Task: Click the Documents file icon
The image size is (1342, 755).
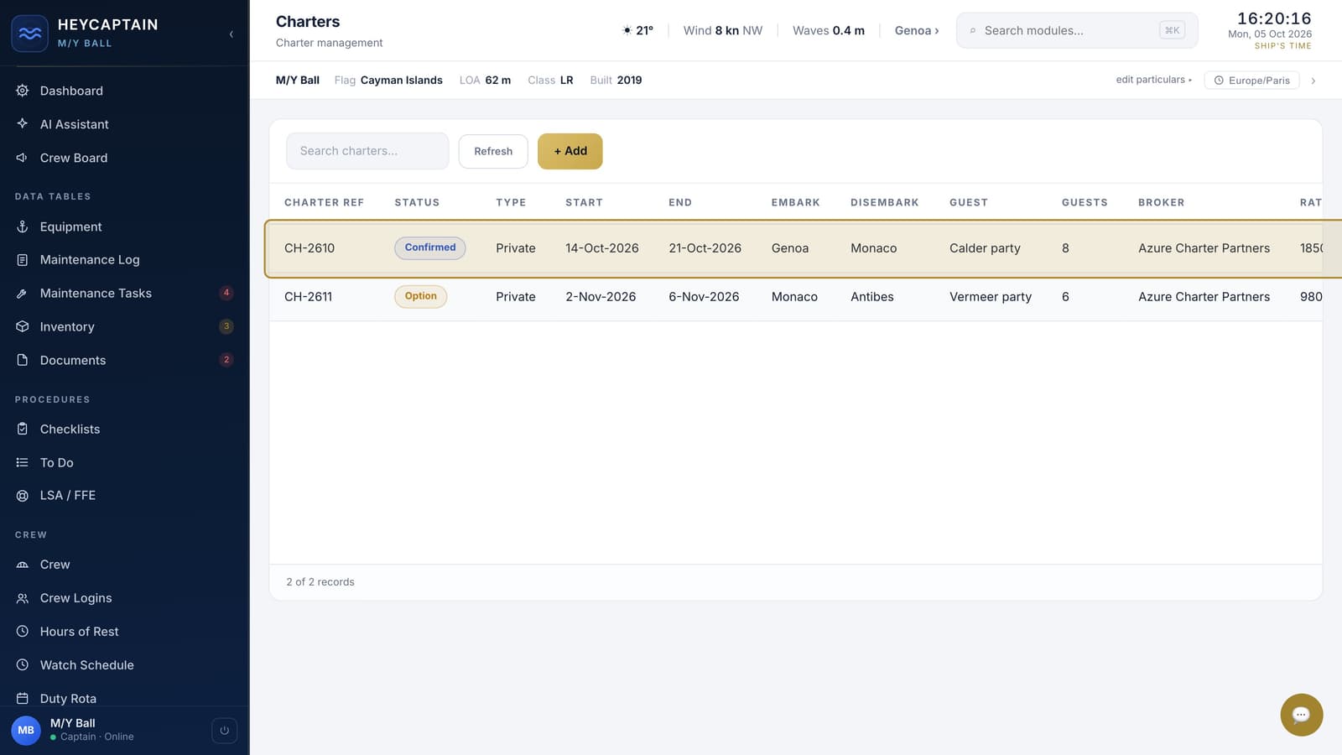Action: pyautogui.click(x=23, y=360)
